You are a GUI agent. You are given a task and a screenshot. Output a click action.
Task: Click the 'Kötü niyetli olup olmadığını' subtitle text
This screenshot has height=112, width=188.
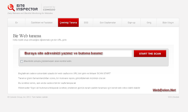click(40, 40)
